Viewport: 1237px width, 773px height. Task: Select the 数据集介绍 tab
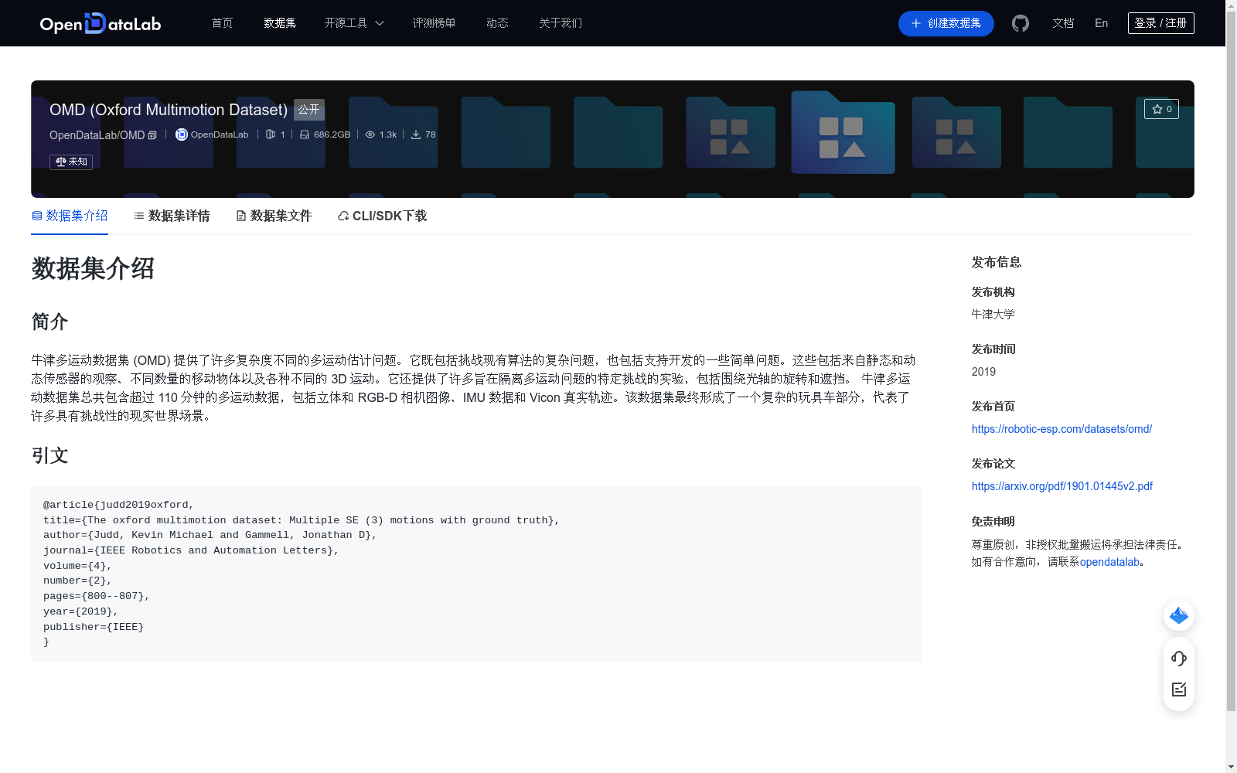pyautogui.click(x=70, y=216)
